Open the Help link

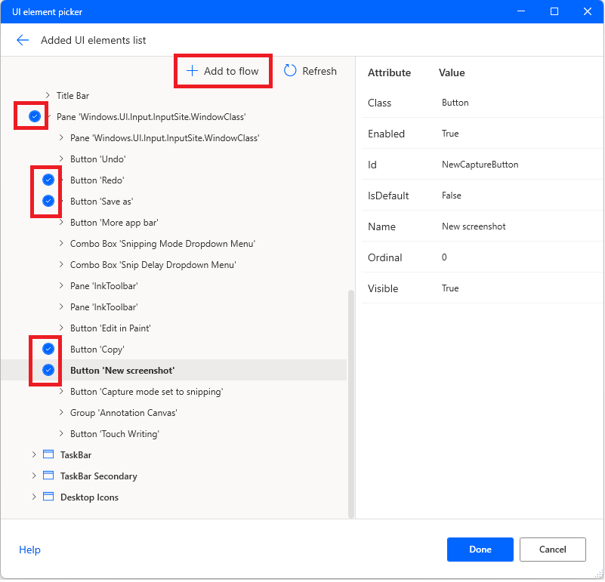pyautogui.click(x=29, y=550)
